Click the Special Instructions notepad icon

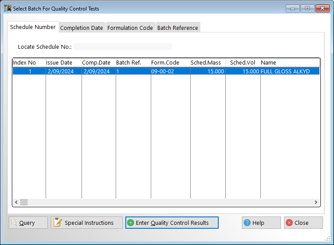coord(57,223)
